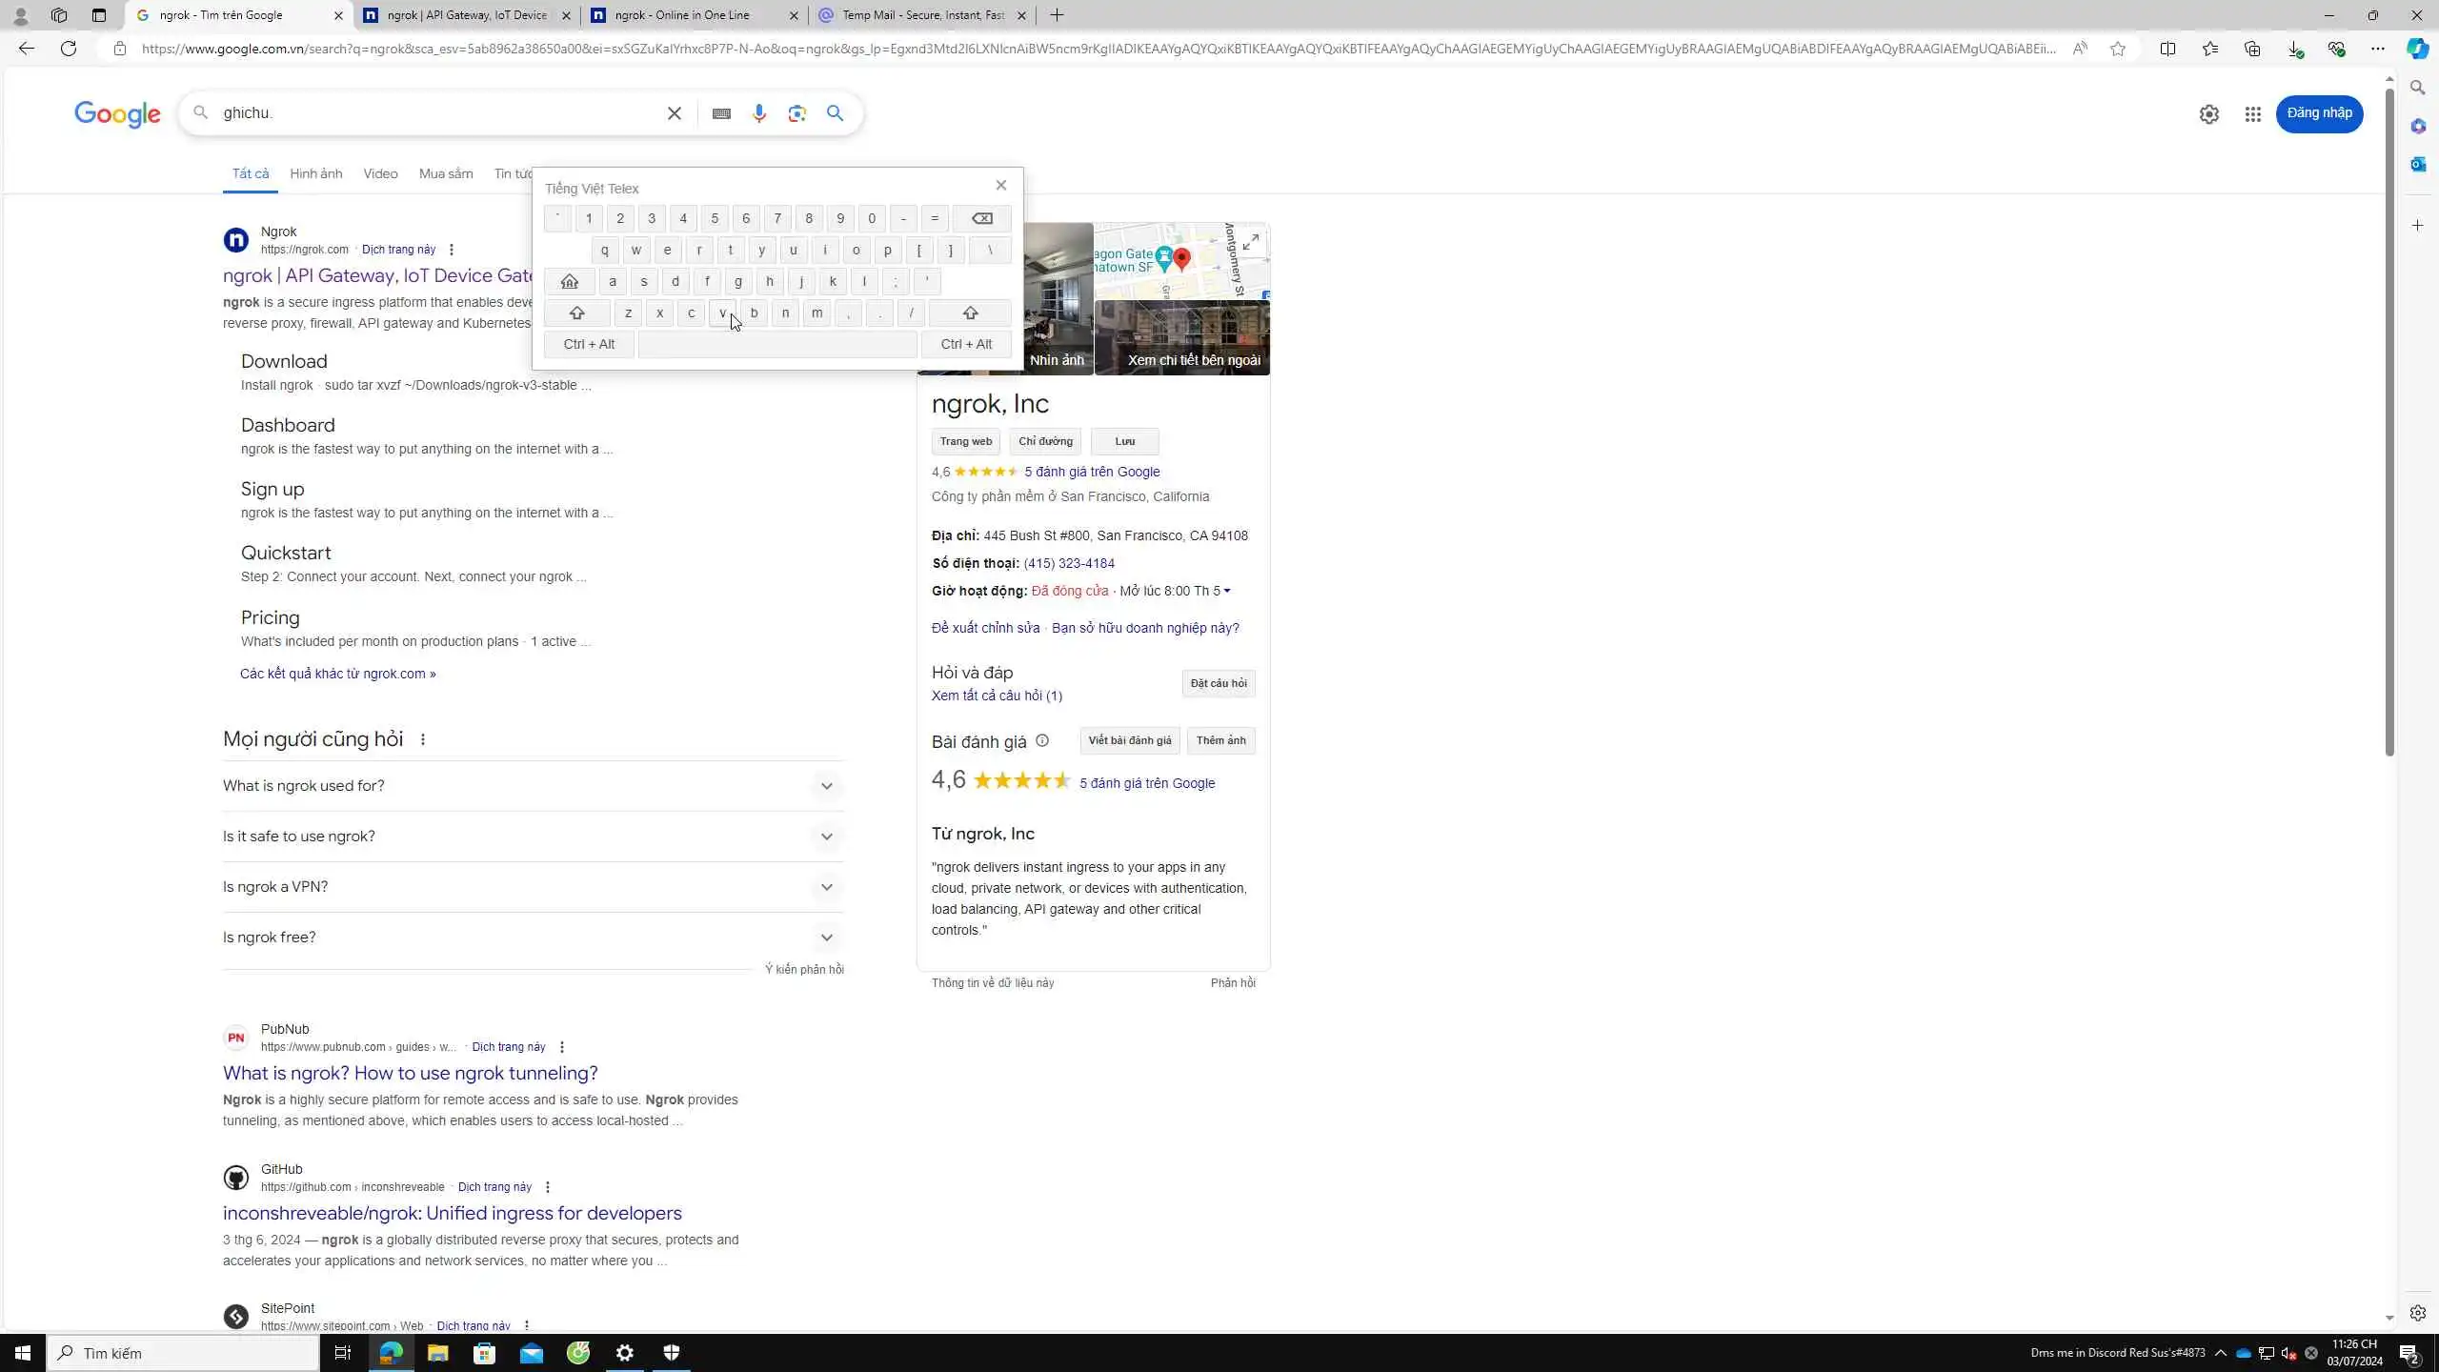
Task: Expand "Is ngrok a VPN?" question
Action: click(826, 888)
